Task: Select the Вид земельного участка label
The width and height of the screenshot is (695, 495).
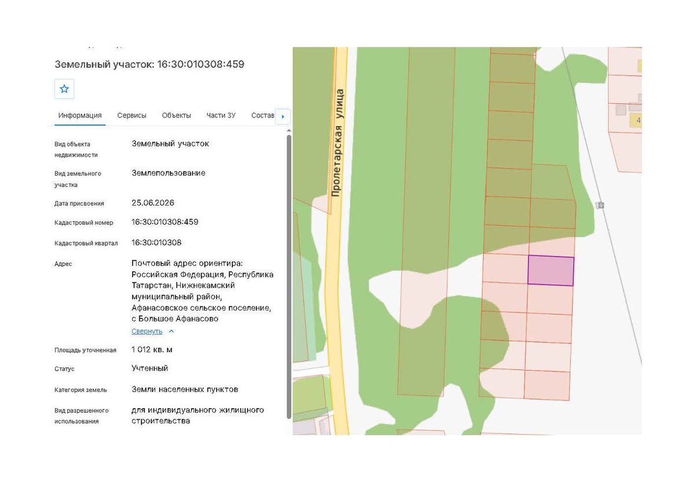Action: tap(78, 179)
